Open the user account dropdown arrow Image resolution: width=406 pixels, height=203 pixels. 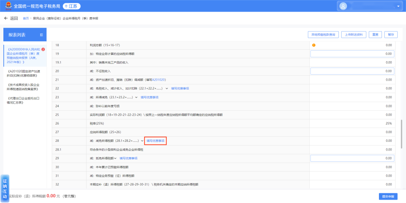tap(398, 6)
